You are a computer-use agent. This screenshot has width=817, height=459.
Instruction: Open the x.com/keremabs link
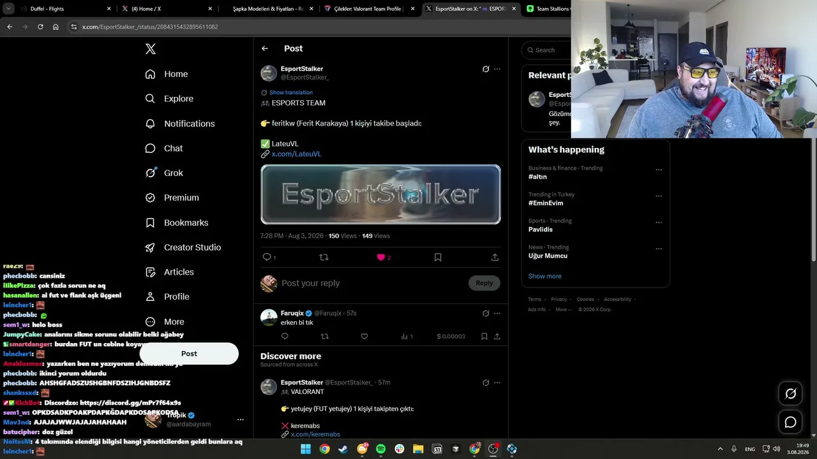point(315,434)
